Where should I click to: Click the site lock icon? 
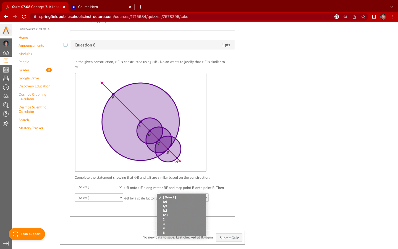[35, 17]
